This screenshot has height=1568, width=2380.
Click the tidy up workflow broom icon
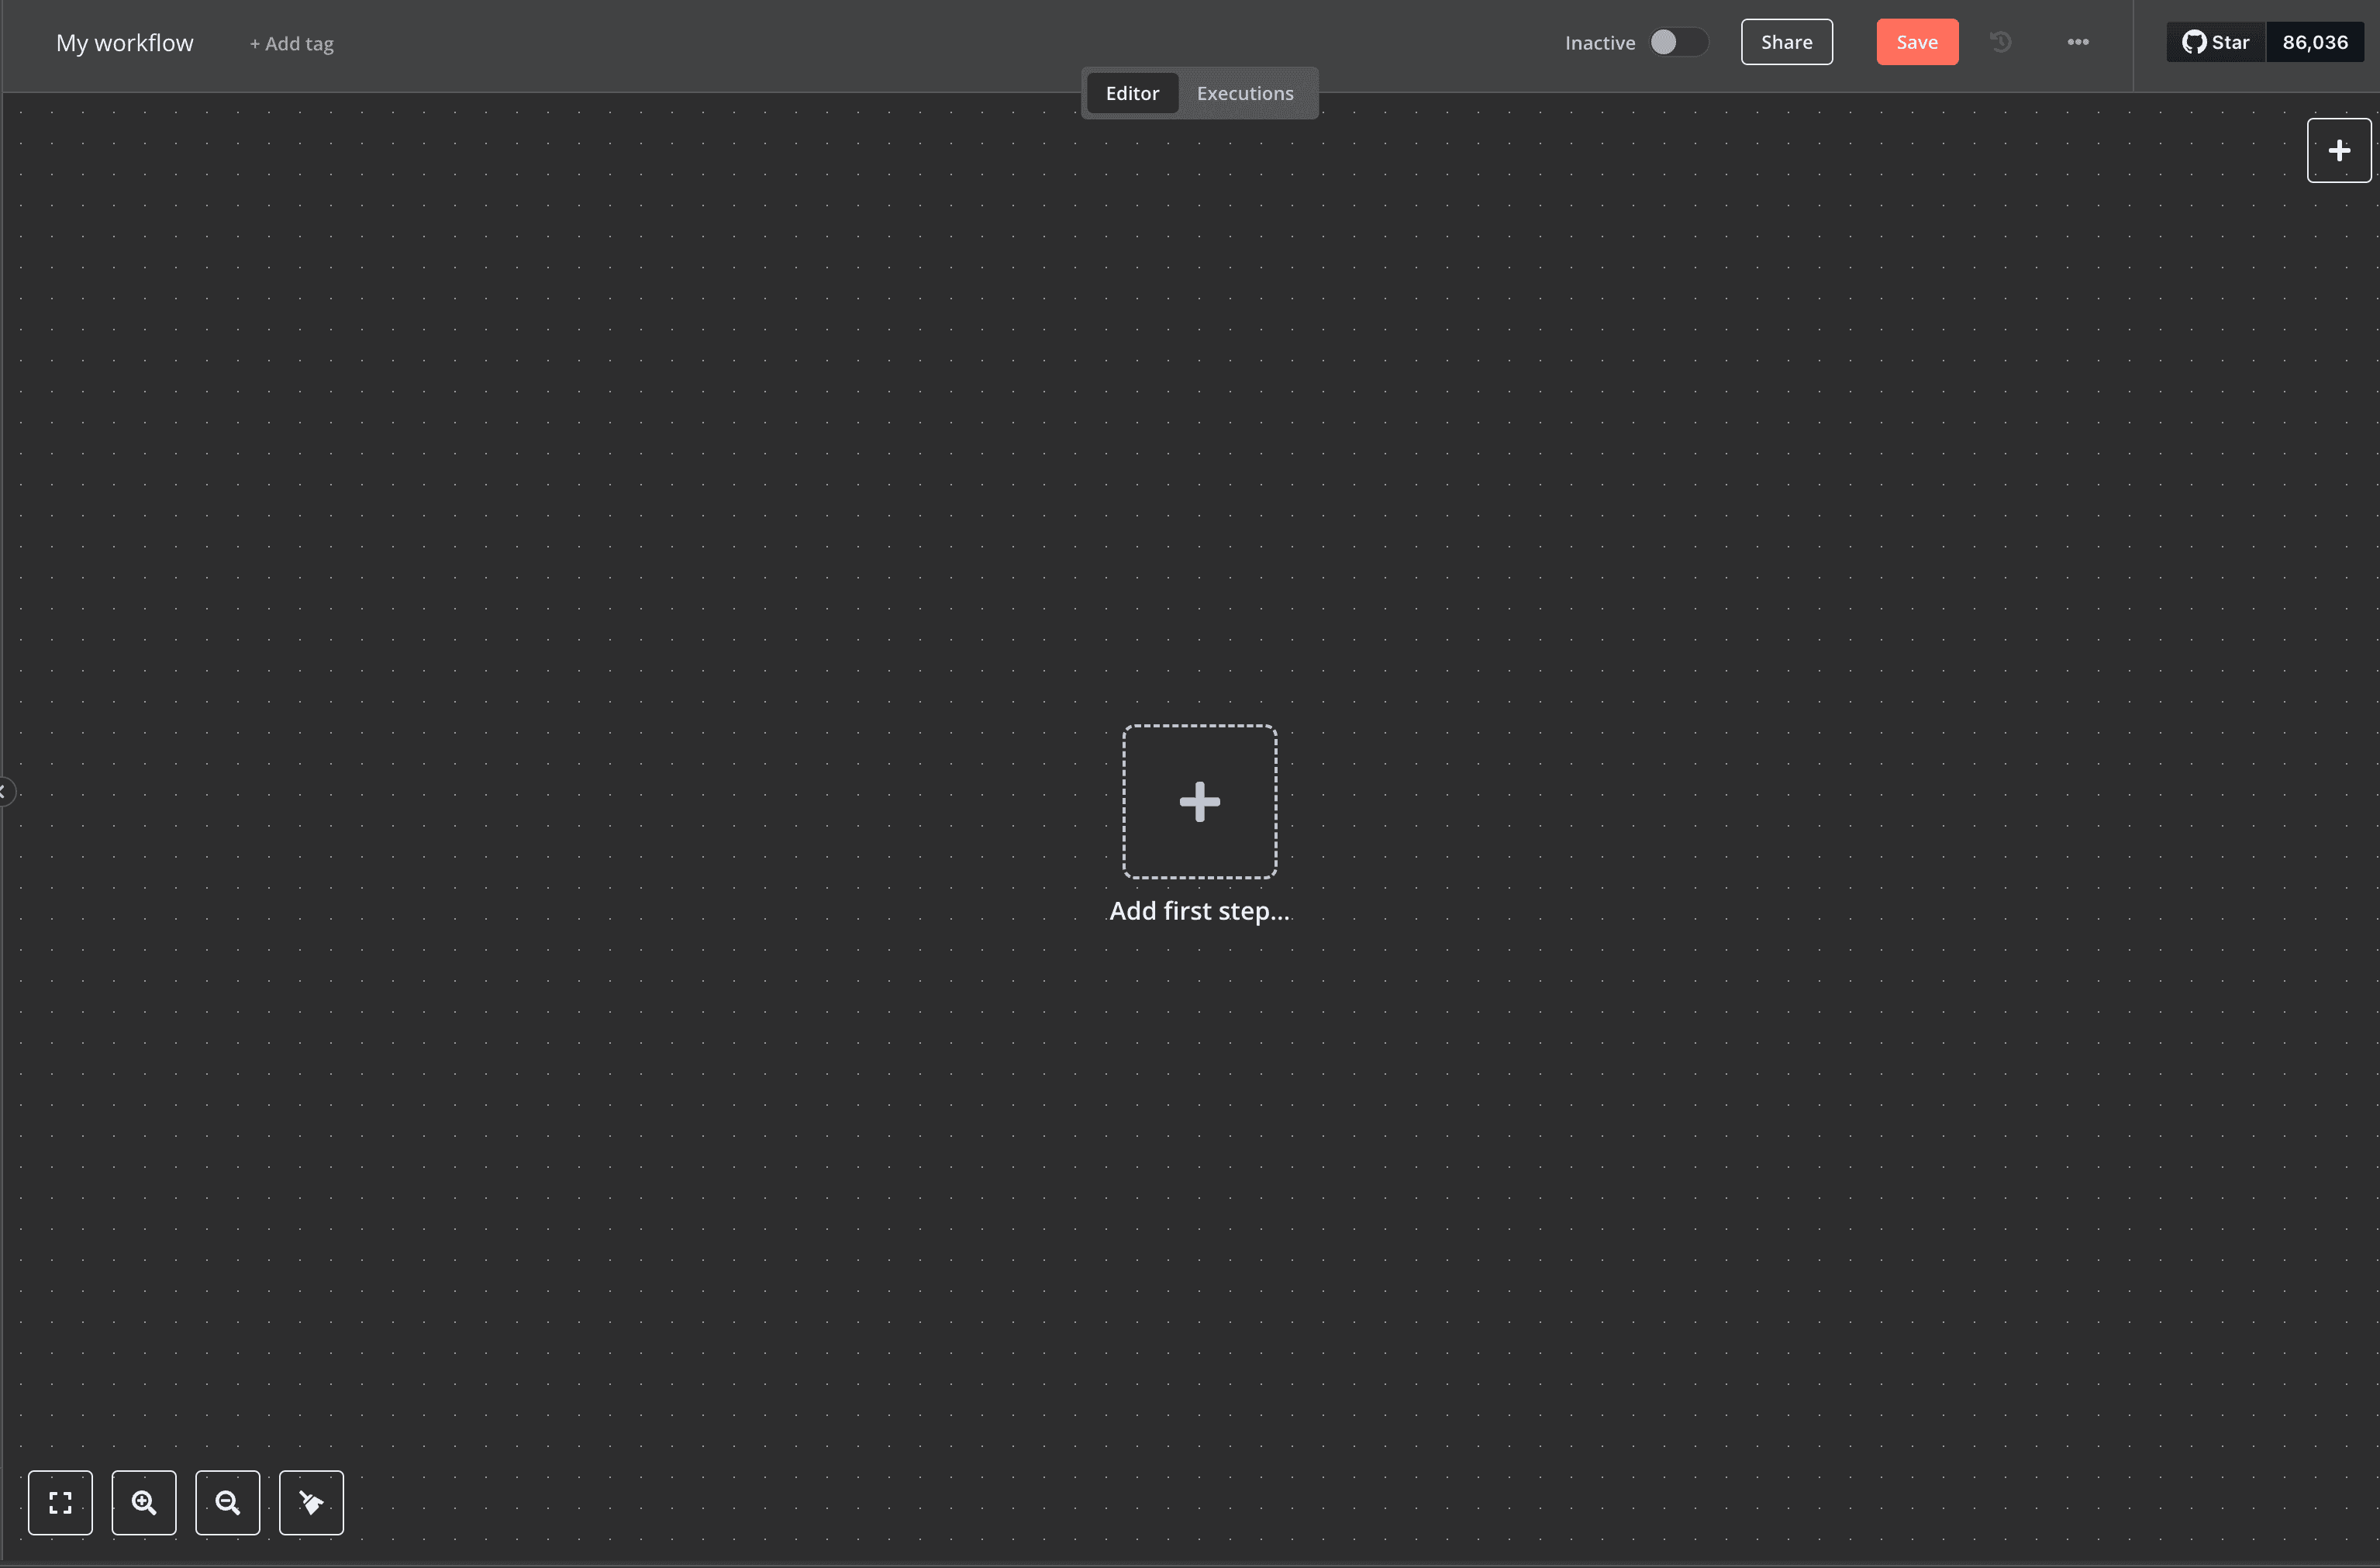(311, 1502)
